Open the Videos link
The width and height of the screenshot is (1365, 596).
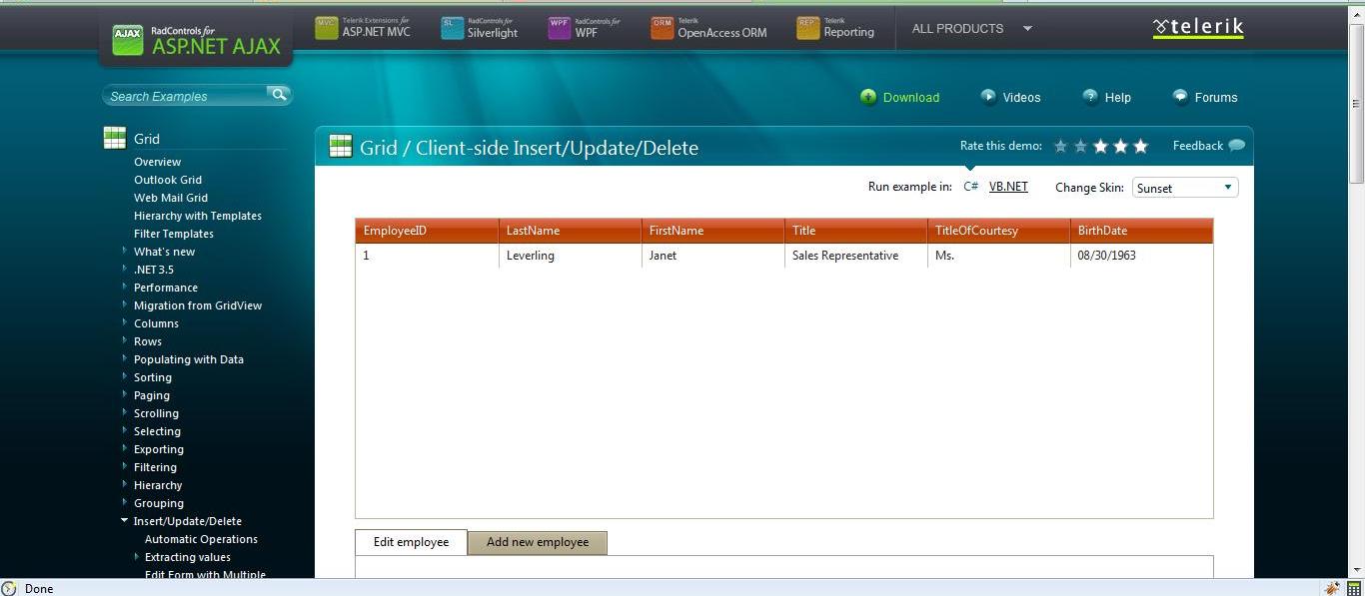click(x=1021, y=98)
